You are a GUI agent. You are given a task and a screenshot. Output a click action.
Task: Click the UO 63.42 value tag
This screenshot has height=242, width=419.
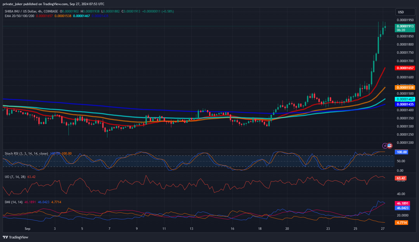pyautogui.click(x=401, y=178)
